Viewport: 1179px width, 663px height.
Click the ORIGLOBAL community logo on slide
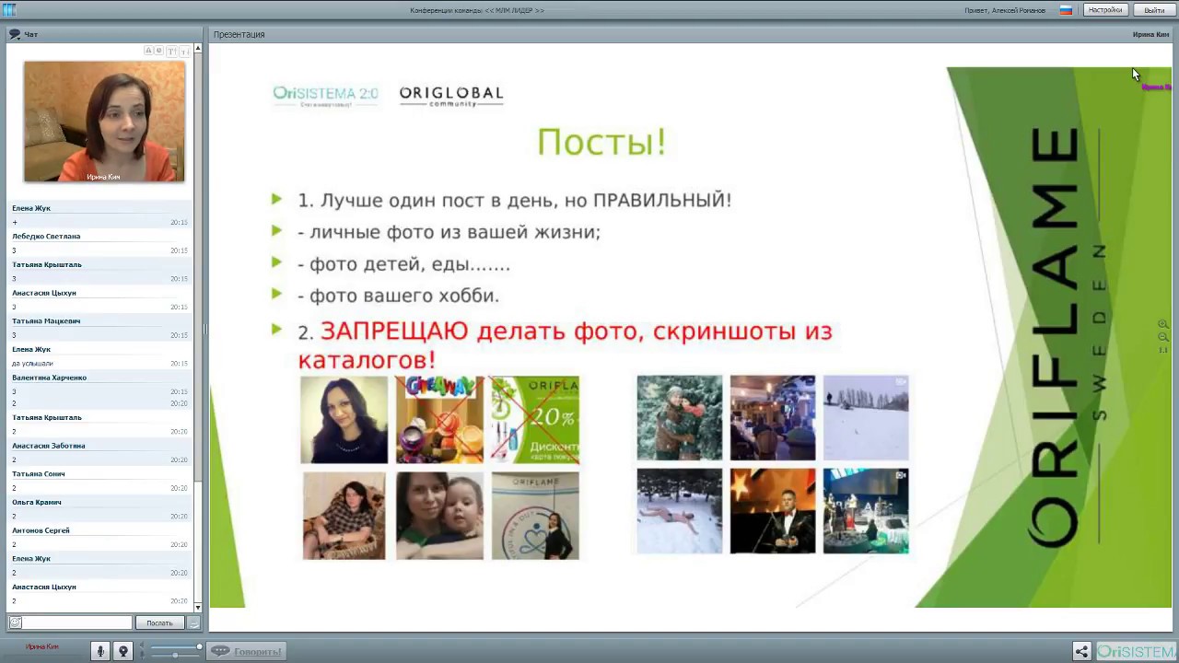tap(451, 95)
